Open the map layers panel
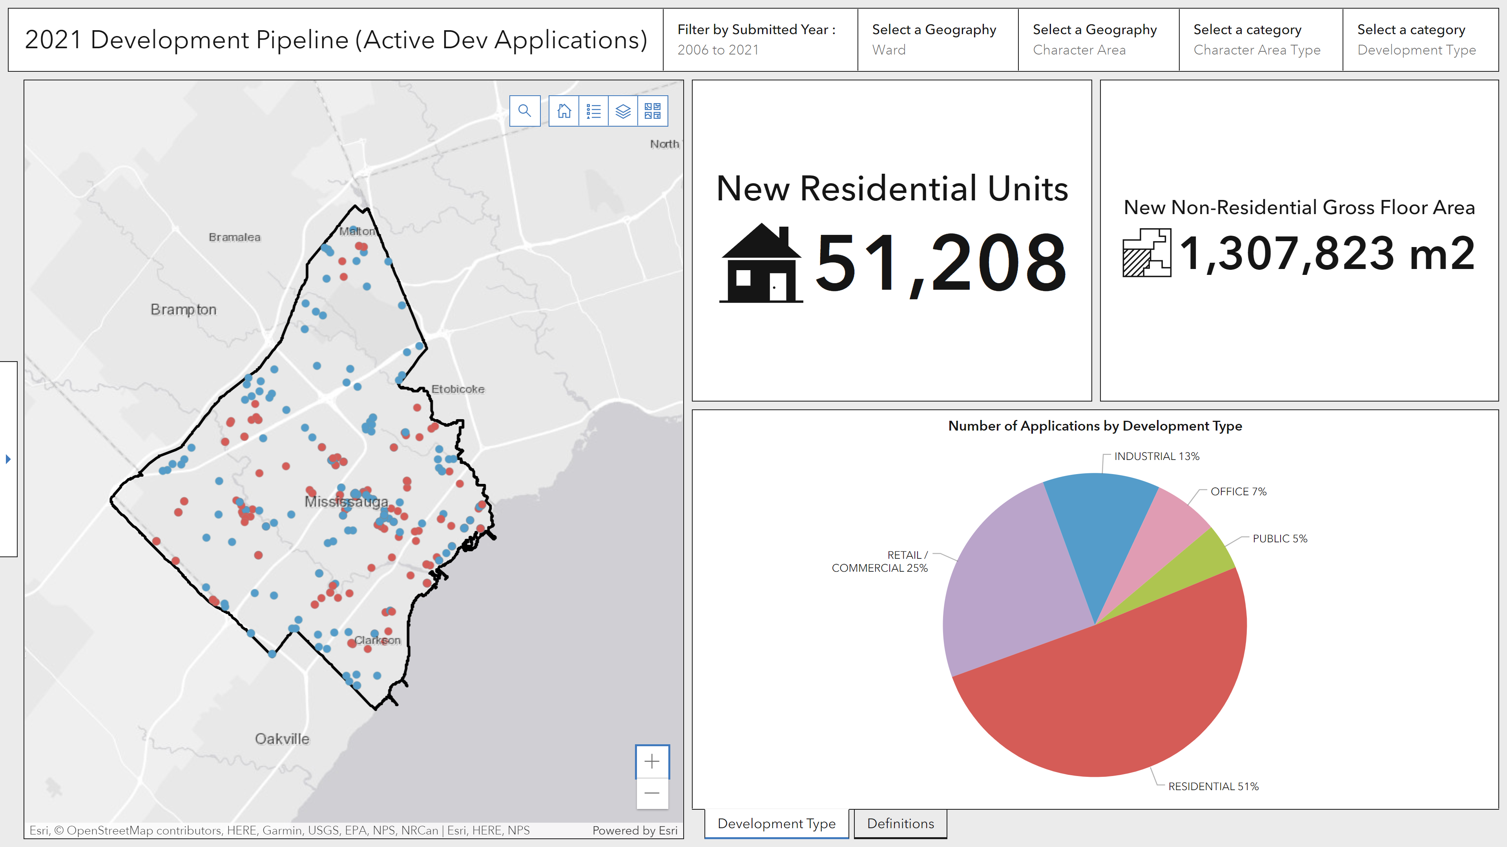The width and height of the screenshot is (1507, 847). 623,111
